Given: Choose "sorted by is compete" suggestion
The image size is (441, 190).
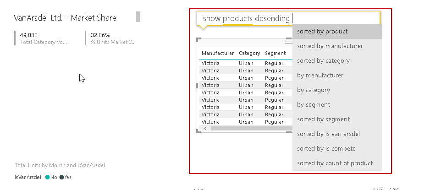Looking at the screenshot, I should (x=337, y=149).
